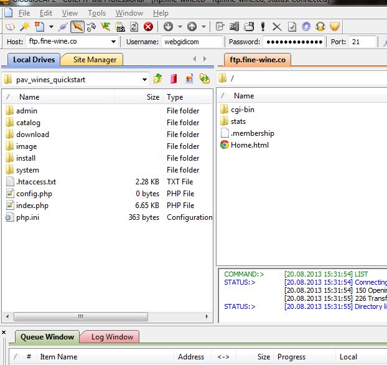Click the Username input field

point(192,42)
